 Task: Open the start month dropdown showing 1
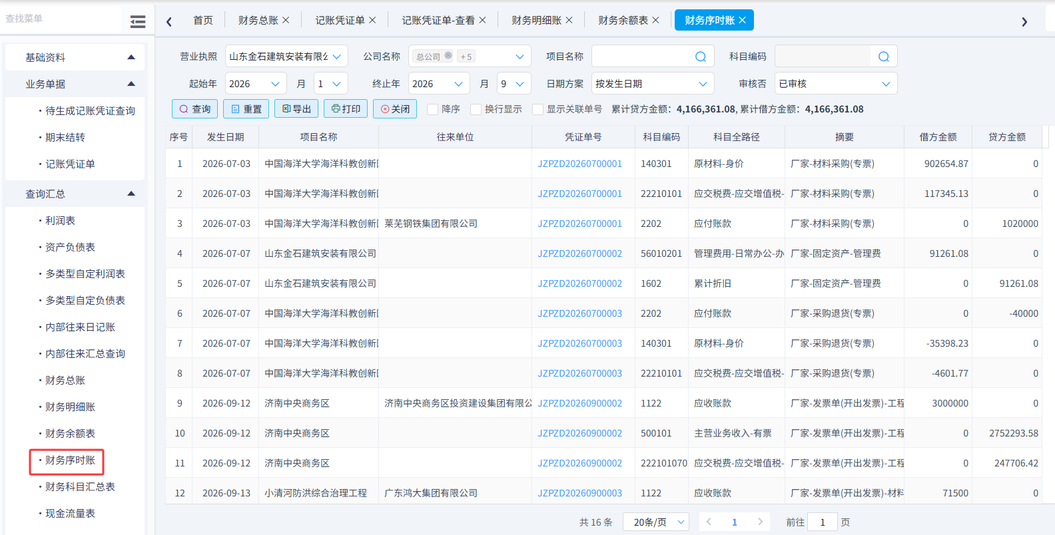coord(331,84)
